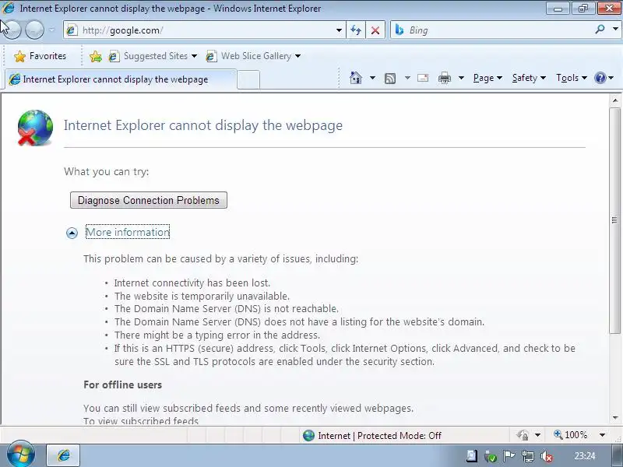Image resolution: width=623 pixels, height=467 pixels.
Task: Open the Tools menu
Action: [572, 78]
